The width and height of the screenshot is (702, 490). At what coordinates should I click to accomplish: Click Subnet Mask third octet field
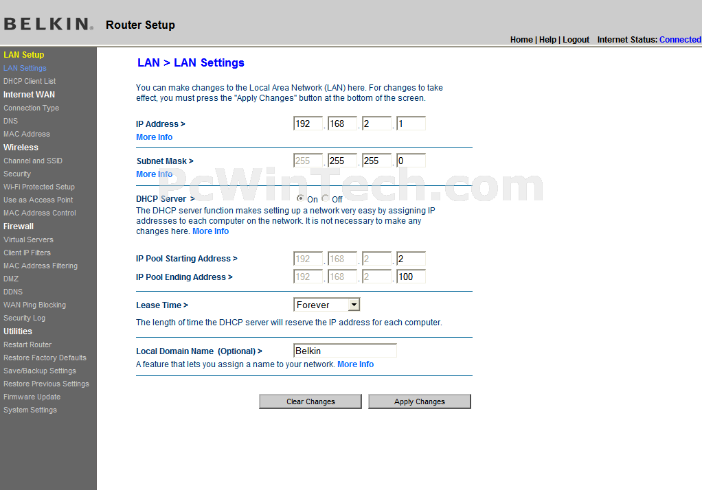[x=377, y=161]
